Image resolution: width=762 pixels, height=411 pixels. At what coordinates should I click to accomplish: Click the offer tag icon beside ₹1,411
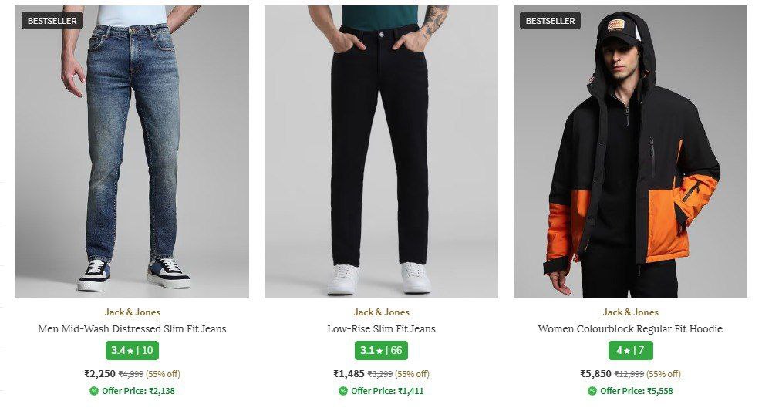343,391
